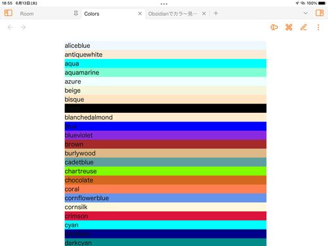Select the crimson color row
328x246 pixels.
point(165,216)
